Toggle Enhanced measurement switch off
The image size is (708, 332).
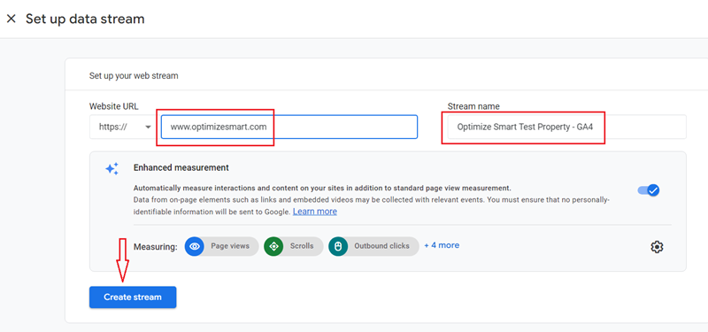click(x=649, y=190)
